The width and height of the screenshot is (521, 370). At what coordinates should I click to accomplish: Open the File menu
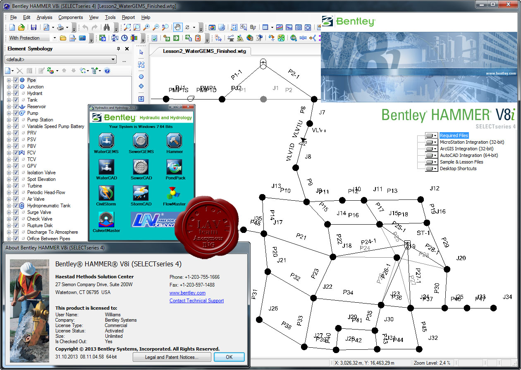(13, 17)
